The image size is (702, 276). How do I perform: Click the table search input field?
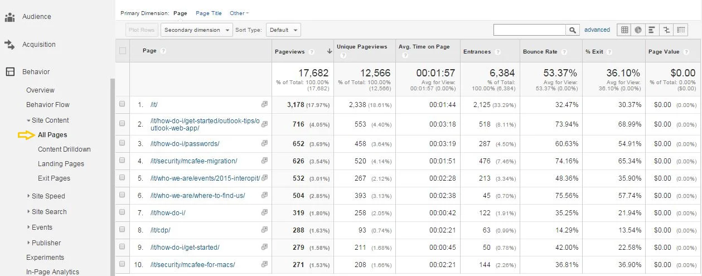tap(530, 30)
